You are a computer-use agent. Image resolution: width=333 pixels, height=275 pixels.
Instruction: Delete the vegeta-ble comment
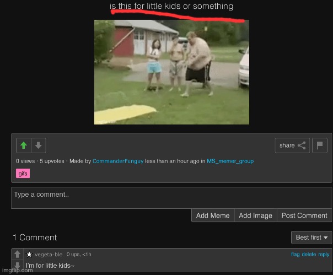[x=309, y=254]
